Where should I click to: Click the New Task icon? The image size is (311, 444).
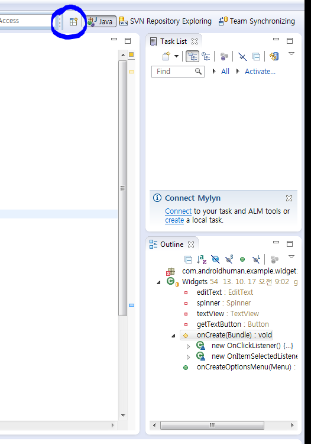tap(166, 56)
